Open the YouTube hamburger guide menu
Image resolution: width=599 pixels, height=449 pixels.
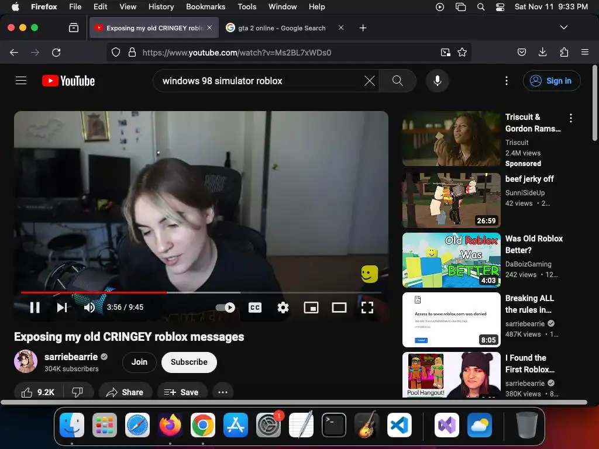pyautogui.click(x=21, y=81)
